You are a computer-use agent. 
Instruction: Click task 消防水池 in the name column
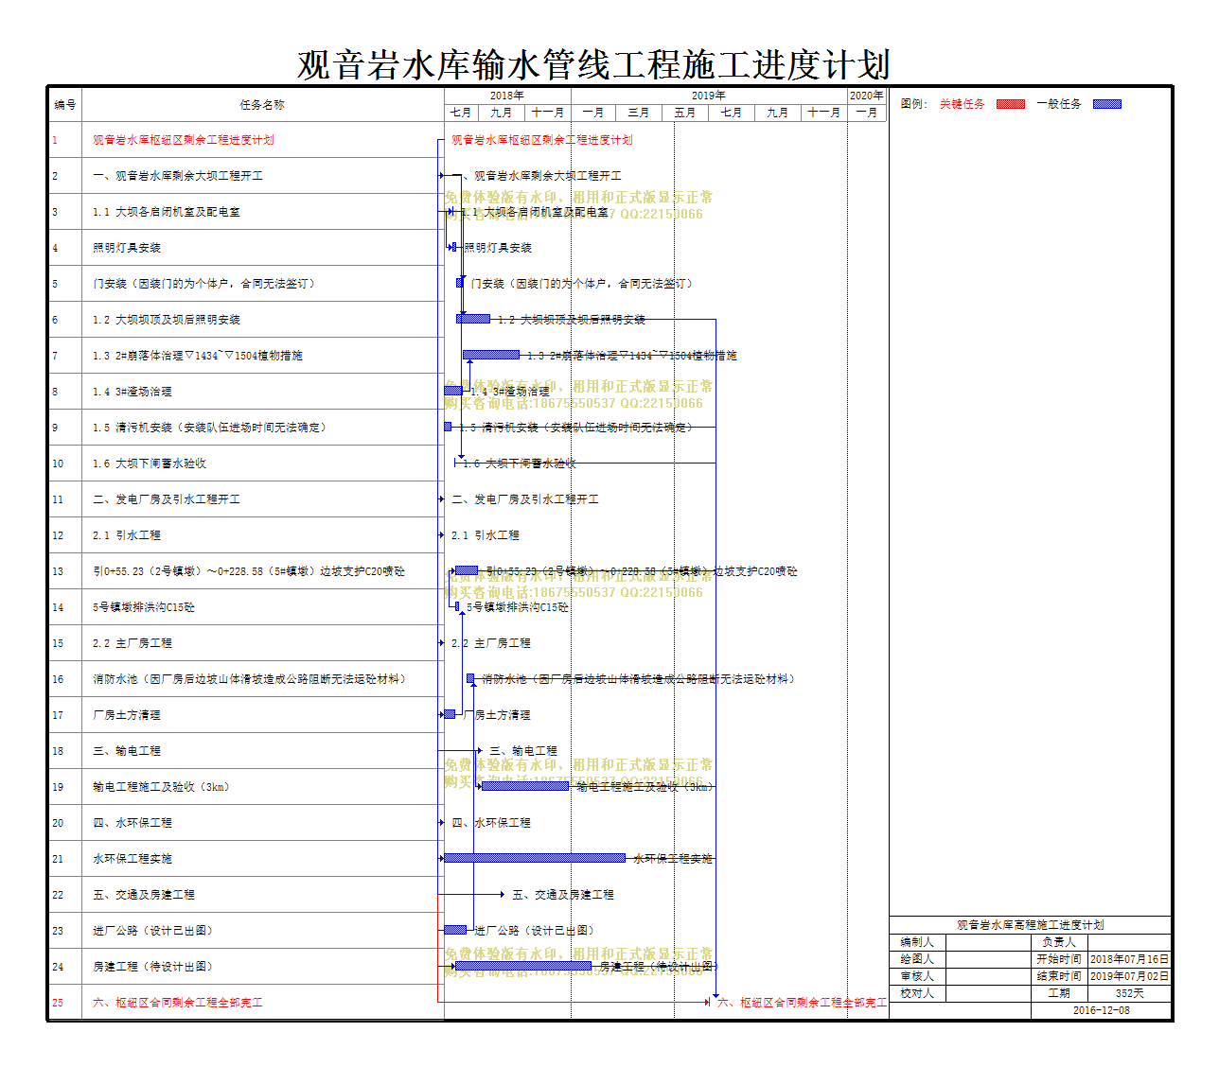[x=250, y=679]
